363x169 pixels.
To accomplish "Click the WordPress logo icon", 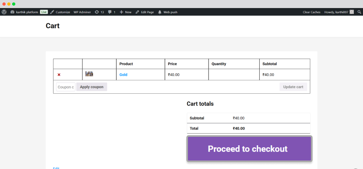I will pos(4,12).
